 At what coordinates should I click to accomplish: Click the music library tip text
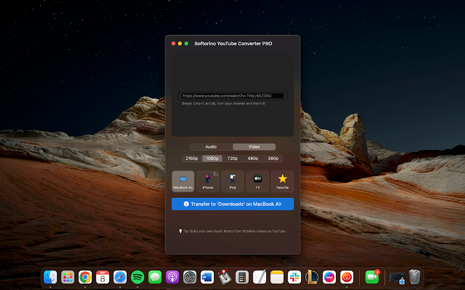coord(235,231)
